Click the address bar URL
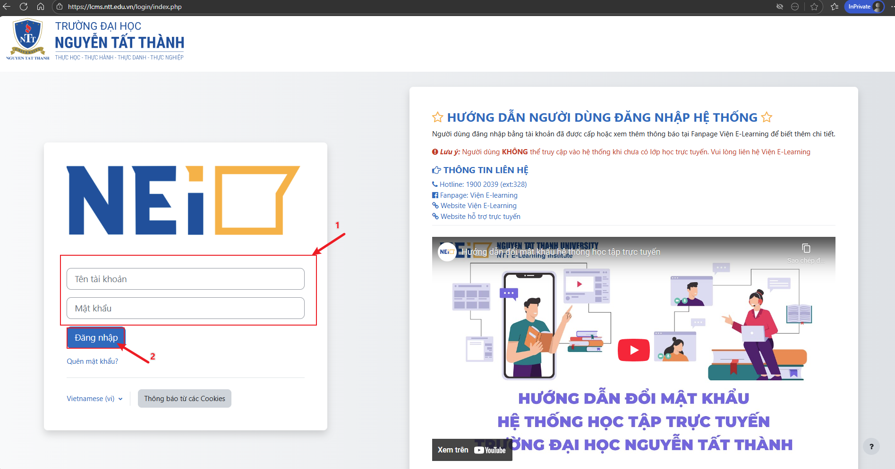Viewport: 895px width, 469px height. pyautogui.click(x=125, y=7)
